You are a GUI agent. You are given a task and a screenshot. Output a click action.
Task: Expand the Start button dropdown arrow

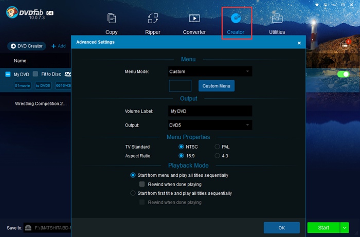tap(345, 228)
